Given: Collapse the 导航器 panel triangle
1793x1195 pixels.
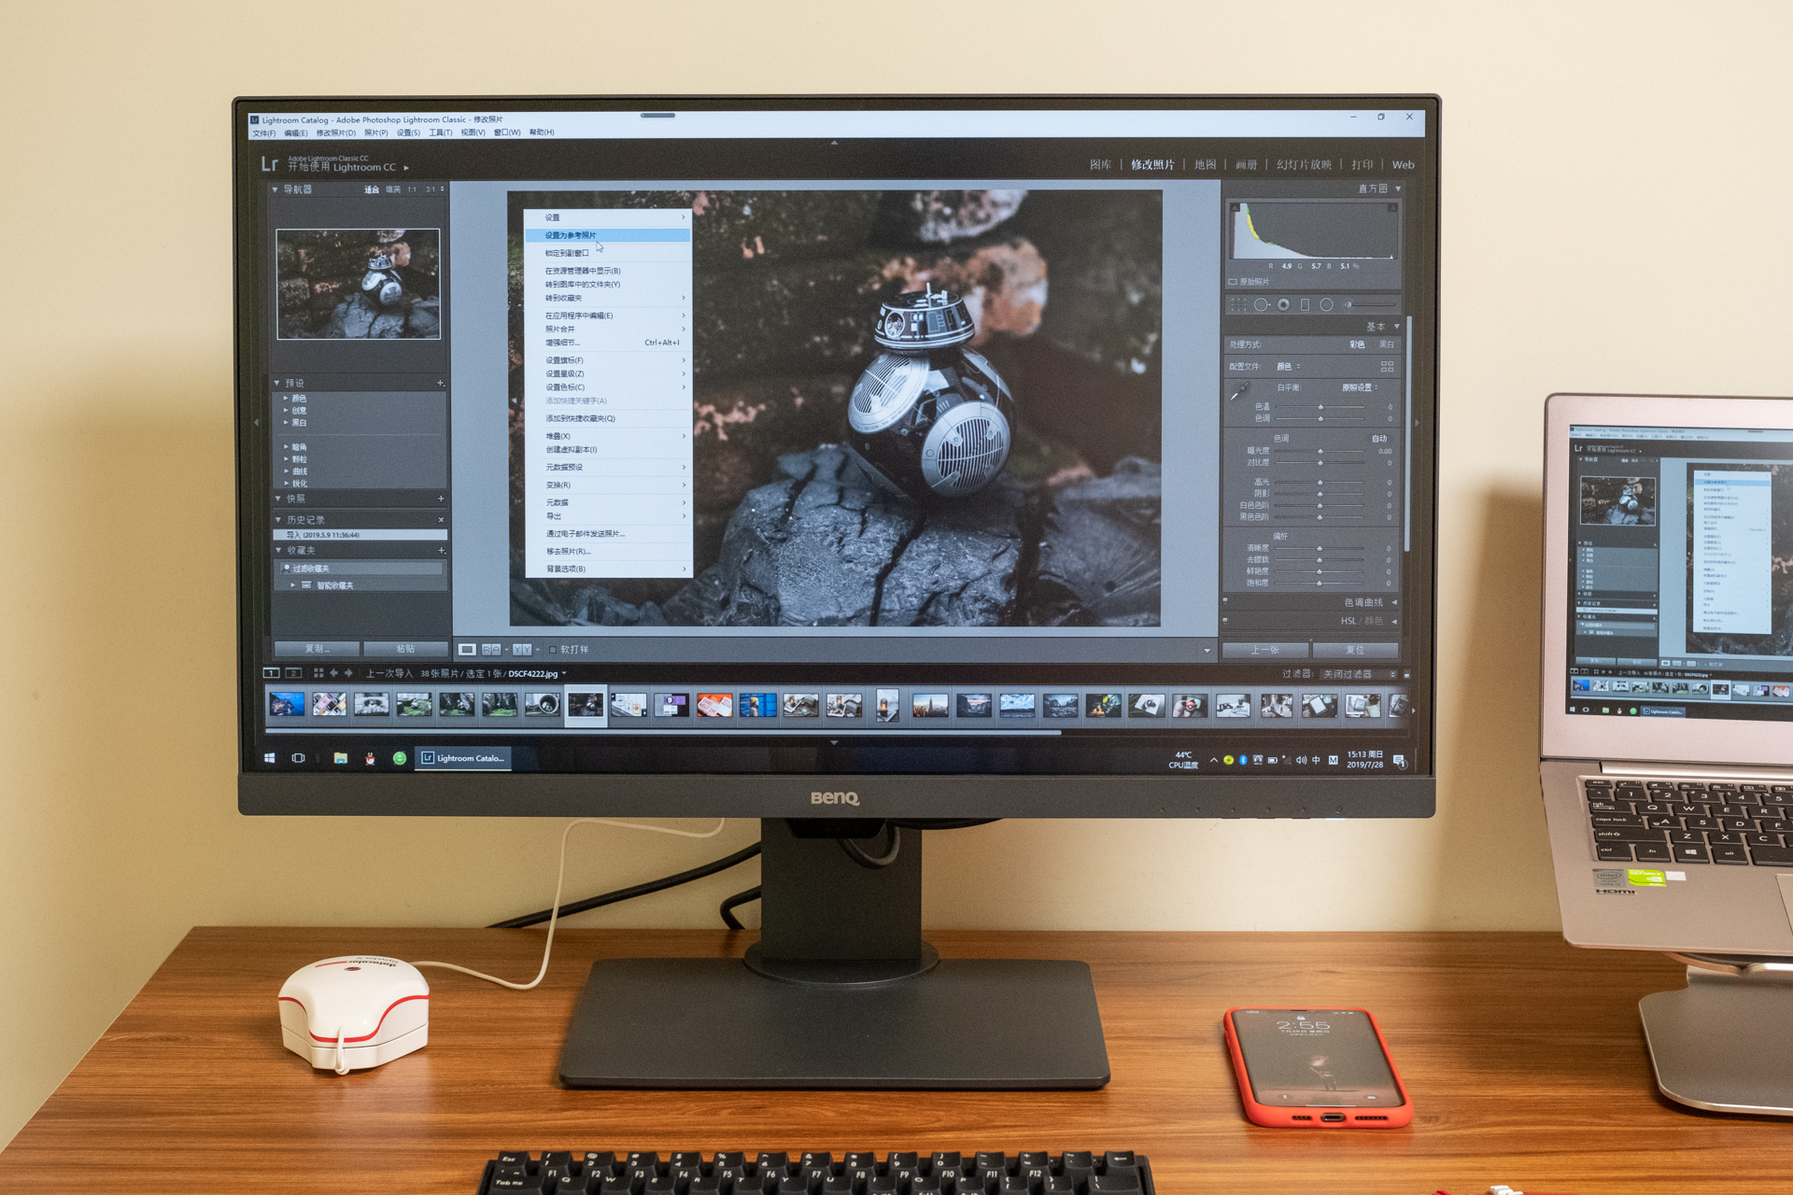Looking at the screenshot, I should coord(275,190).
